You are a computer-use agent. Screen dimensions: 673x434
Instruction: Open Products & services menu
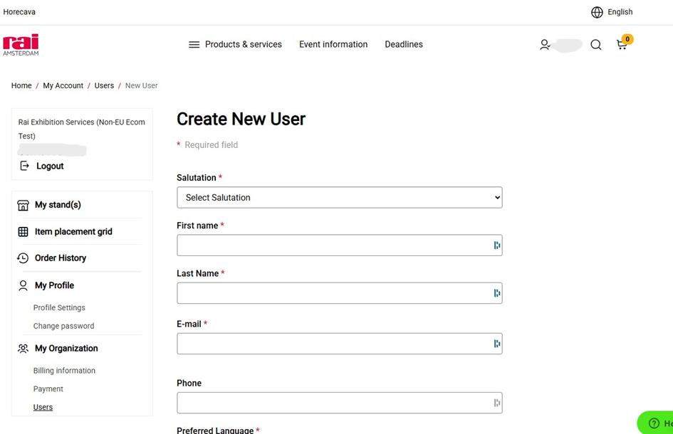click(x=244, y=45)
